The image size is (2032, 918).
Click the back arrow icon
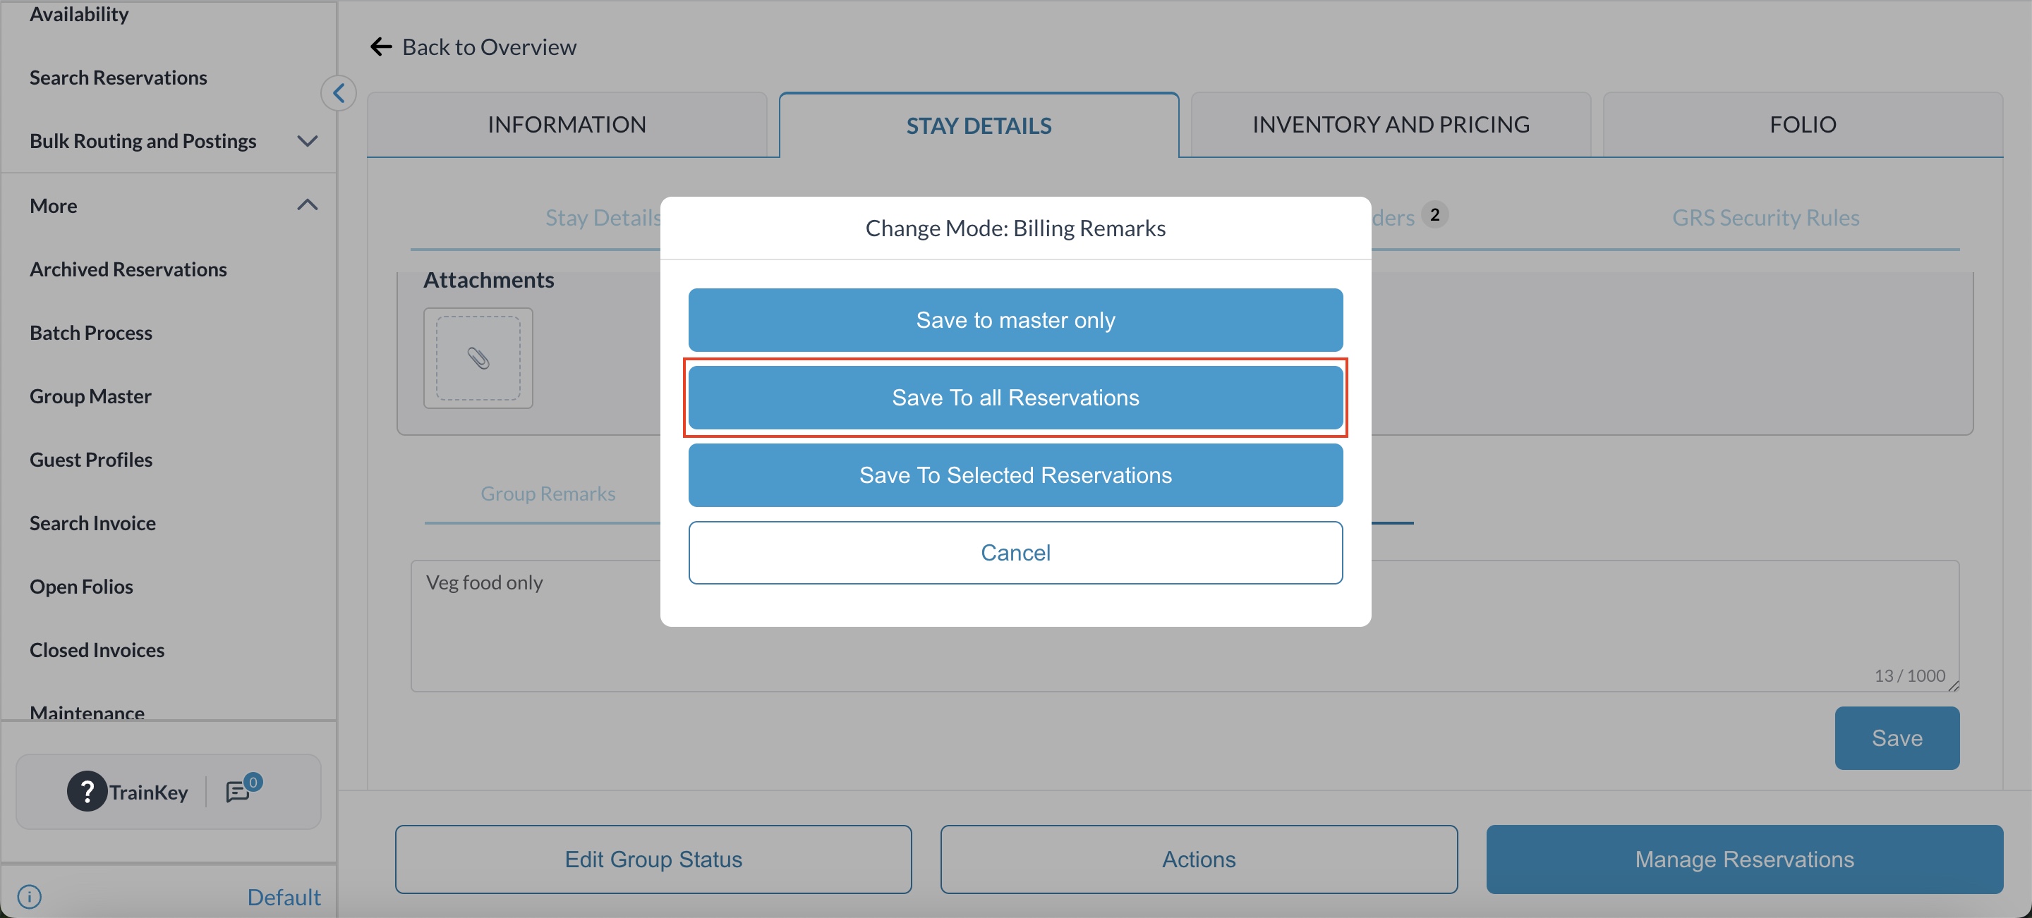381,47
